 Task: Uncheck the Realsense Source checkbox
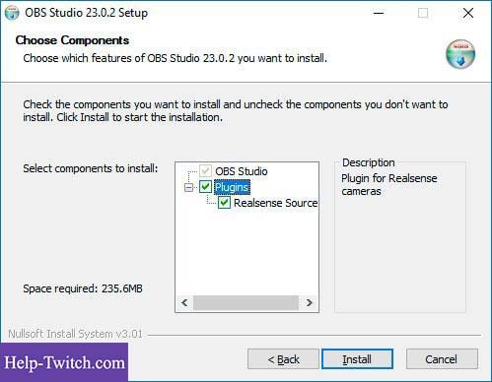[224, 203]
